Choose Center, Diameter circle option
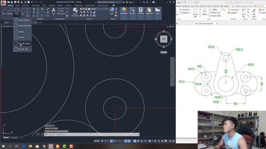 [22, 26]
